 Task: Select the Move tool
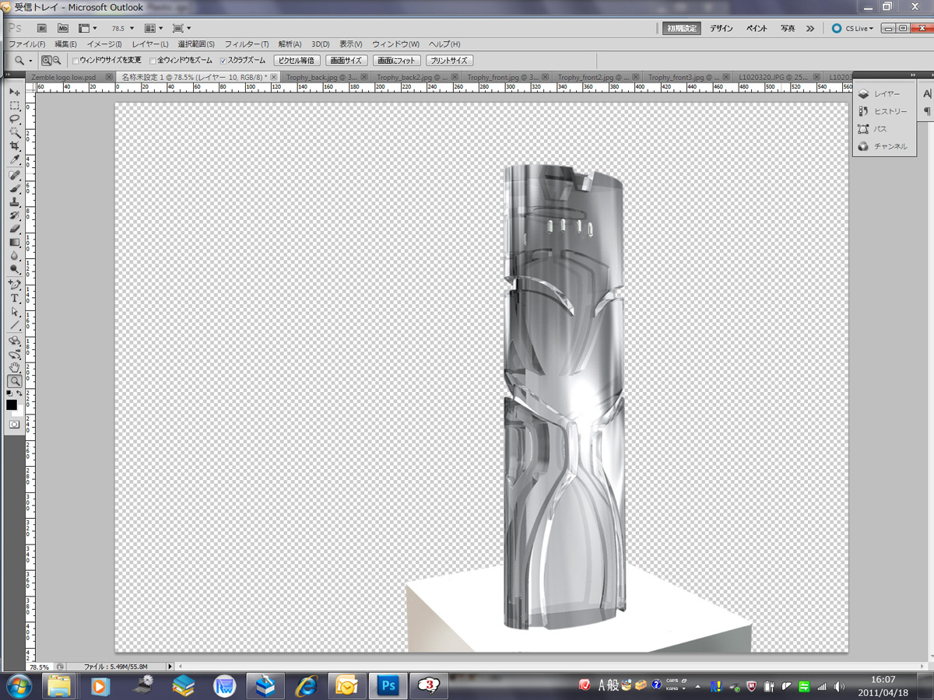14,92
